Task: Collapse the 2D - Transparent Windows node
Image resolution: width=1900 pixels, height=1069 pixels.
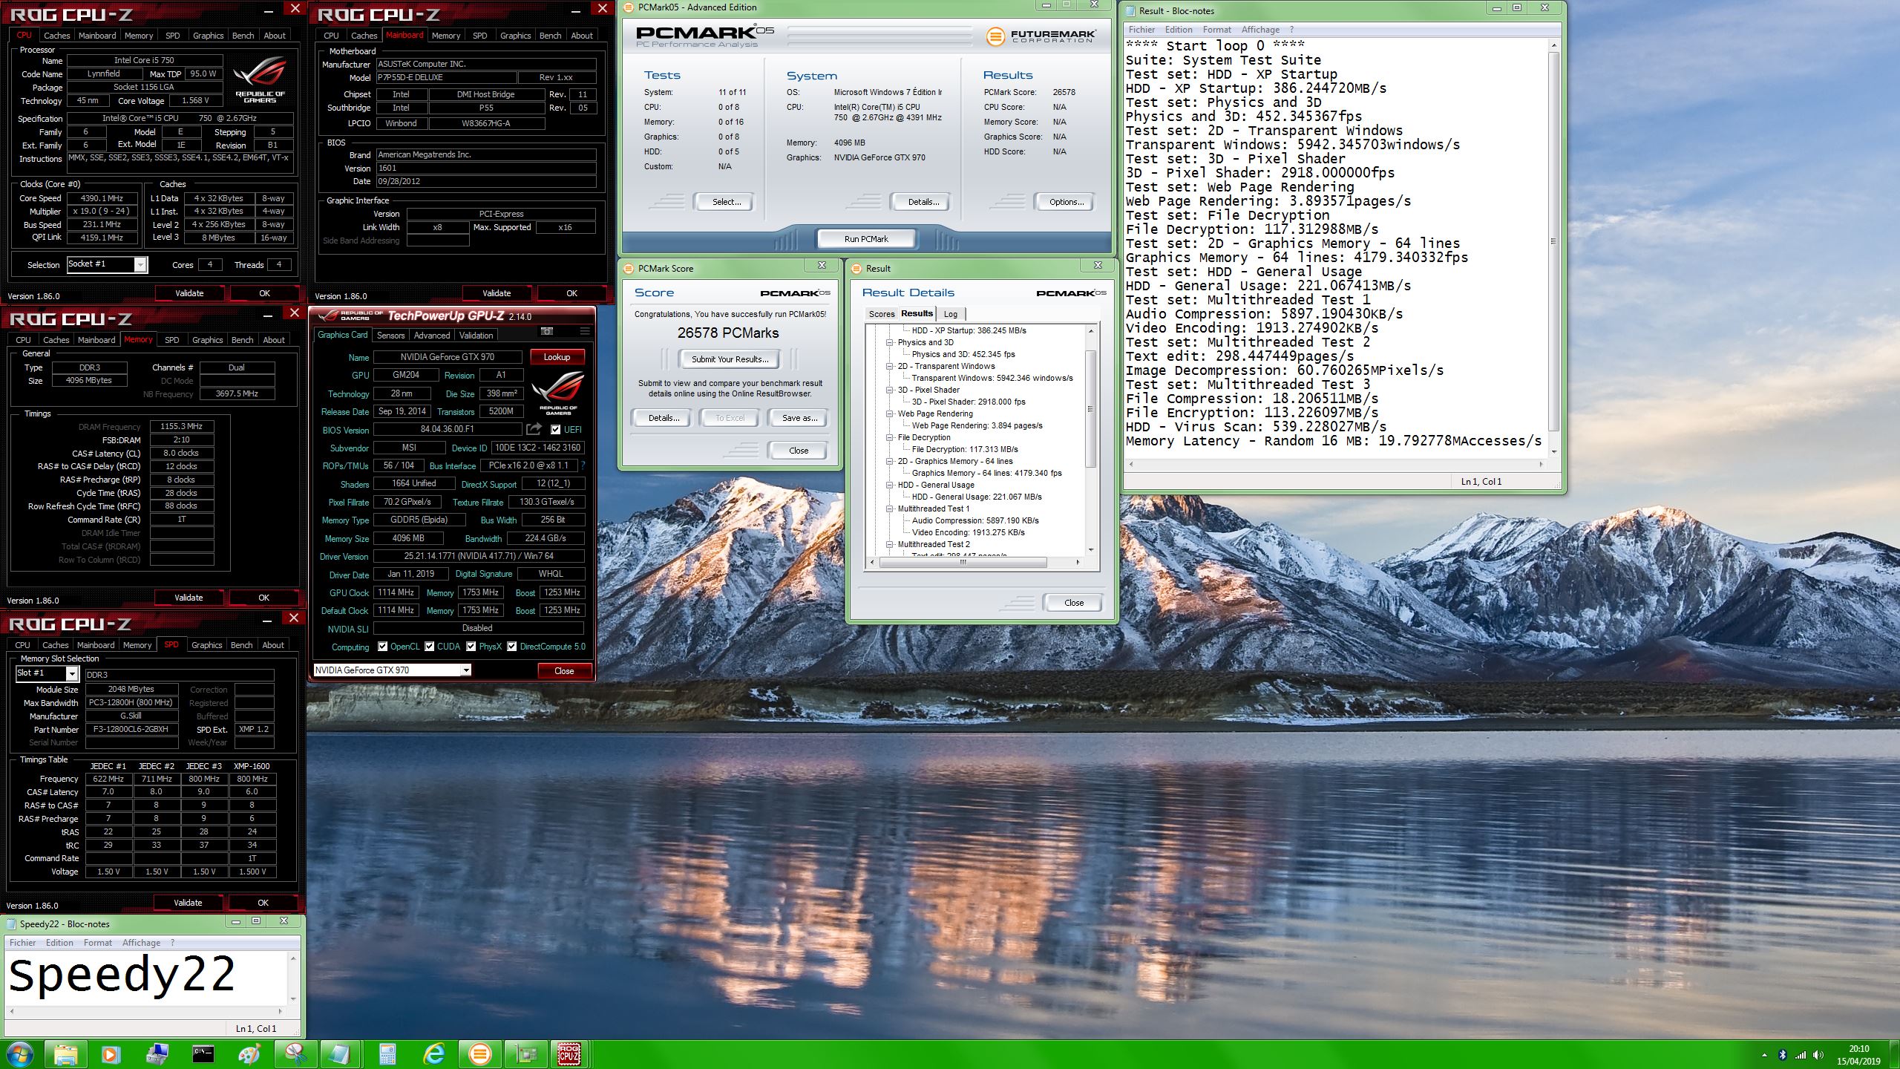Action: pos(890,366)
